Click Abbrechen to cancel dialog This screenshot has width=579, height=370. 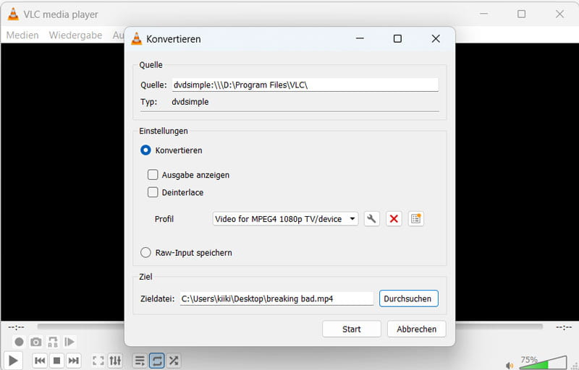[416, 329]
